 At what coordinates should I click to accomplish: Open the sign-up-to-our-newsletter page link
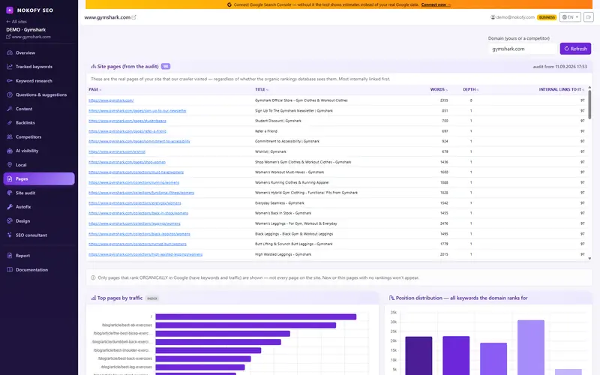137,110
